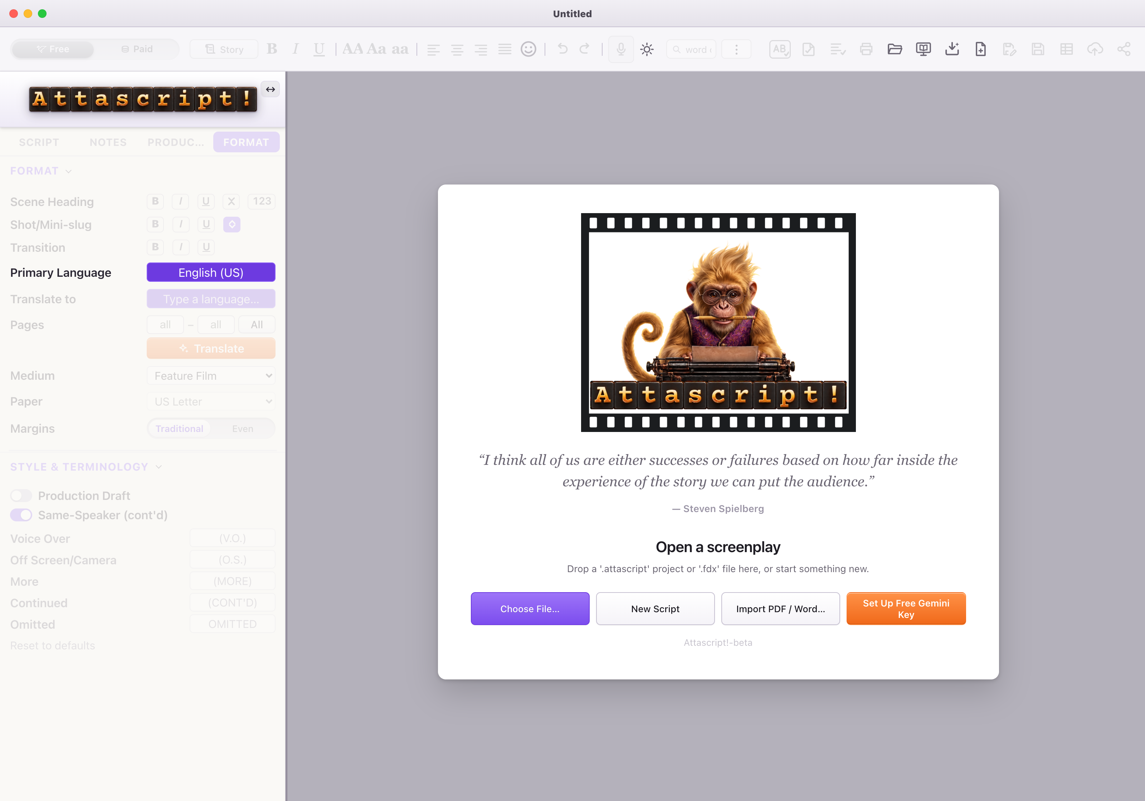Click Reset to defaults link

[52, 645]
